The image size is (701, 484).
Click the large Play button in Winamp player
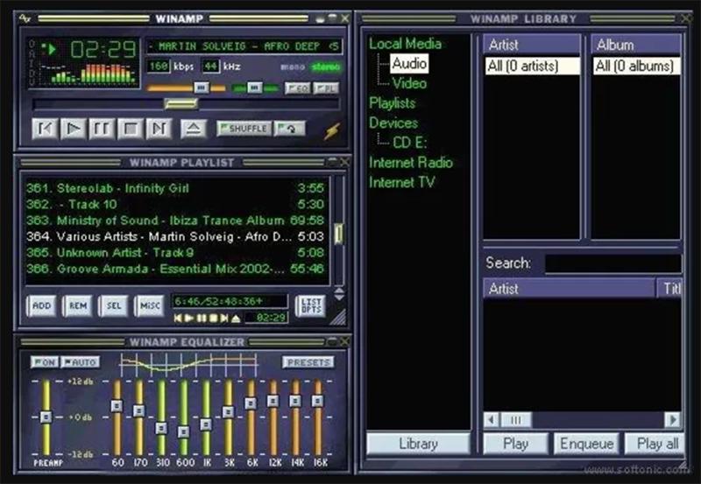[74, 129]
